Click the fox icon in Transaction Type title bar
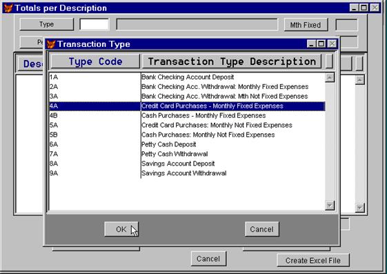Viewport: 387px width, 274px height. pos(51,44)
